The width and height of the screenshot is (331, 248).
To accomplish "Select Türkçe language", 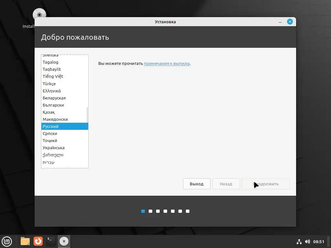I will coord(65,84).
